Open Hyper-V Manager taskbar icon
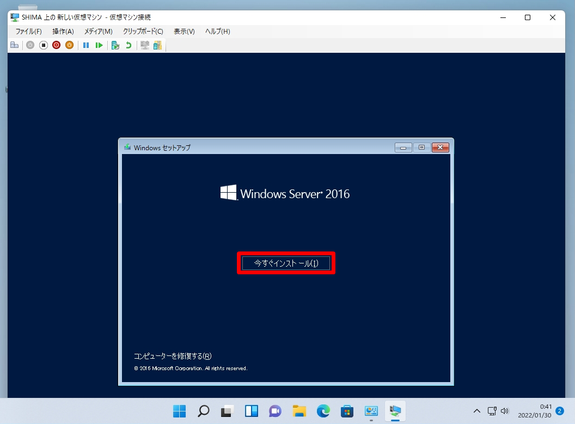The height and width of the screenshot is (424, 575). 371,411
